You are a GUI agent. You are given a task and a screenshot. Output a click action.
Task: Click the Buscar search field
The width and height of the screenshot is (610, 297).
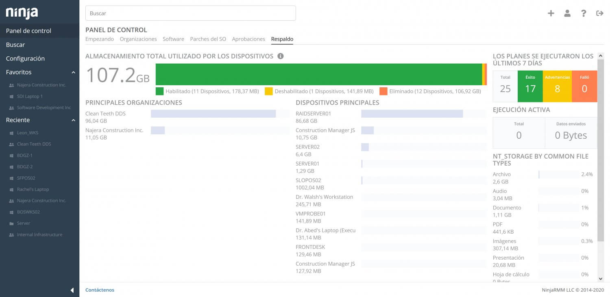click(x=190, y=13)
